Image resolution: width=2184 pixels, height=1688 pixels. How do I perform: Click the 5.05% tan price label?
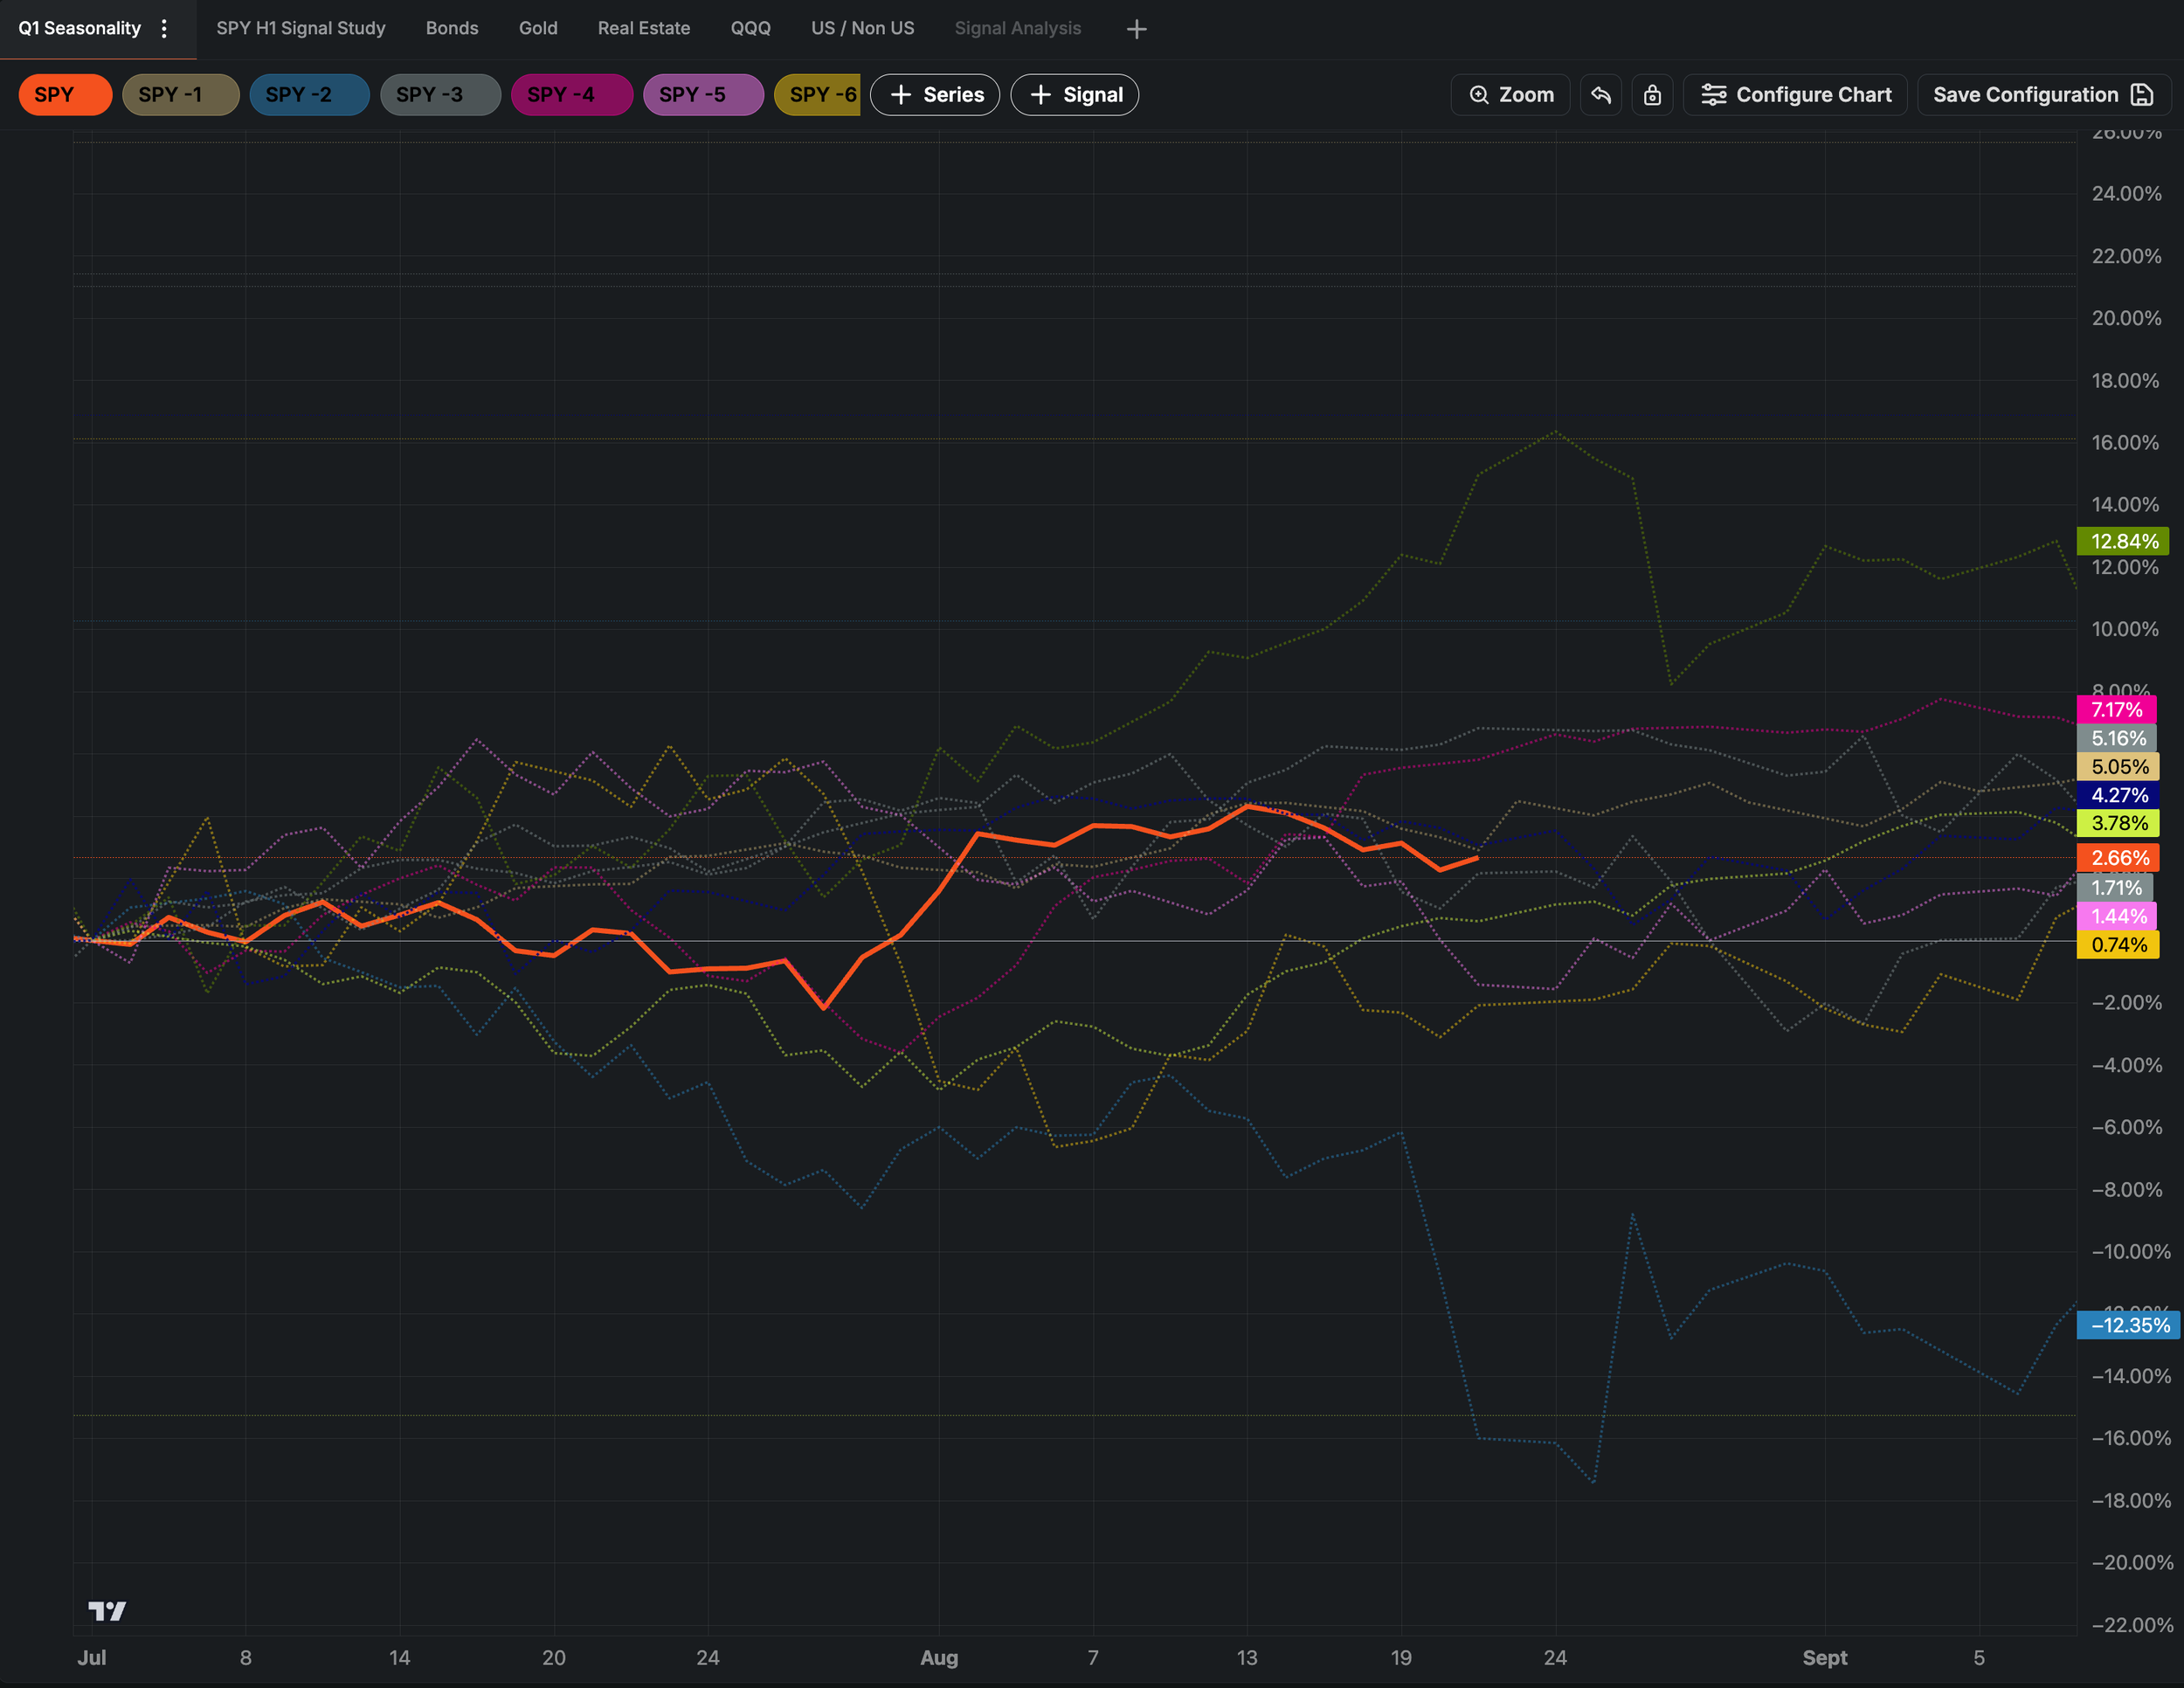point(2119,767)
